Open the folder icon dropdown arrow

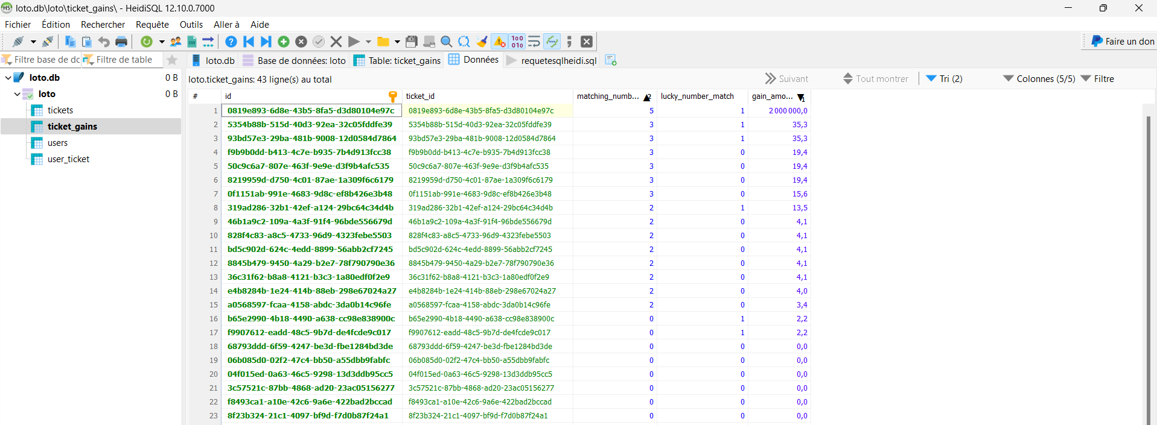(x=397, y=42)
